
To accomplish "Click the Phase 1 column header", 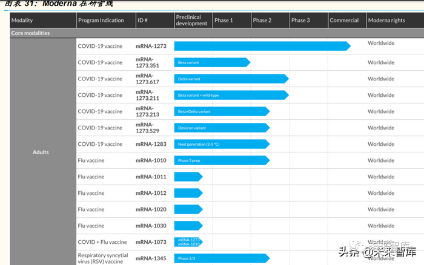I will pos(232,20).
